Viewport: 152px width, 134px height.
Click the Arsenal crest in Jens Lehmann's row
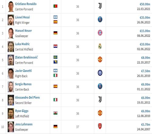[x=100, y=126]
